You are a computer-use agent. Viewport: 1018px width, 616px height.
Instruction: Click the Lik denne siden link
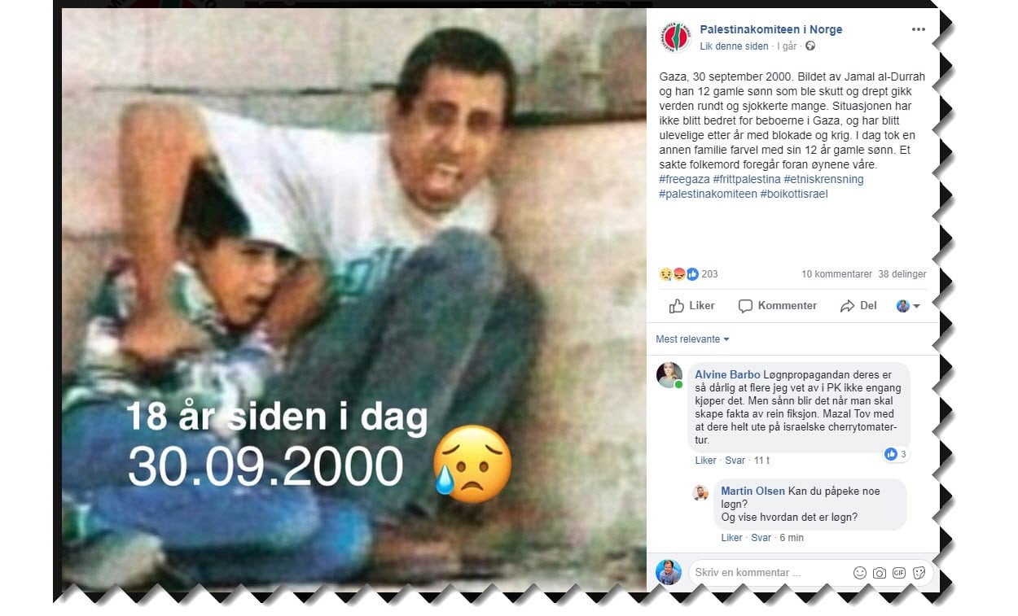click(734, 46)
